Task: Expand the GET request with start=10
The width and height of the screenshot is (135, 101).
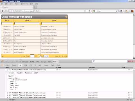Action: tap(7, 93)
